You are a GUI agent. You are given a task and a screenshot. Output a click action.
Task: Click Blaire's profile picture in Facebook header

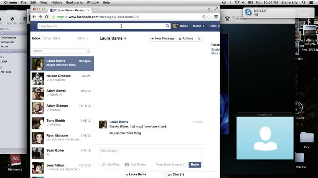[x=176, y=26]
